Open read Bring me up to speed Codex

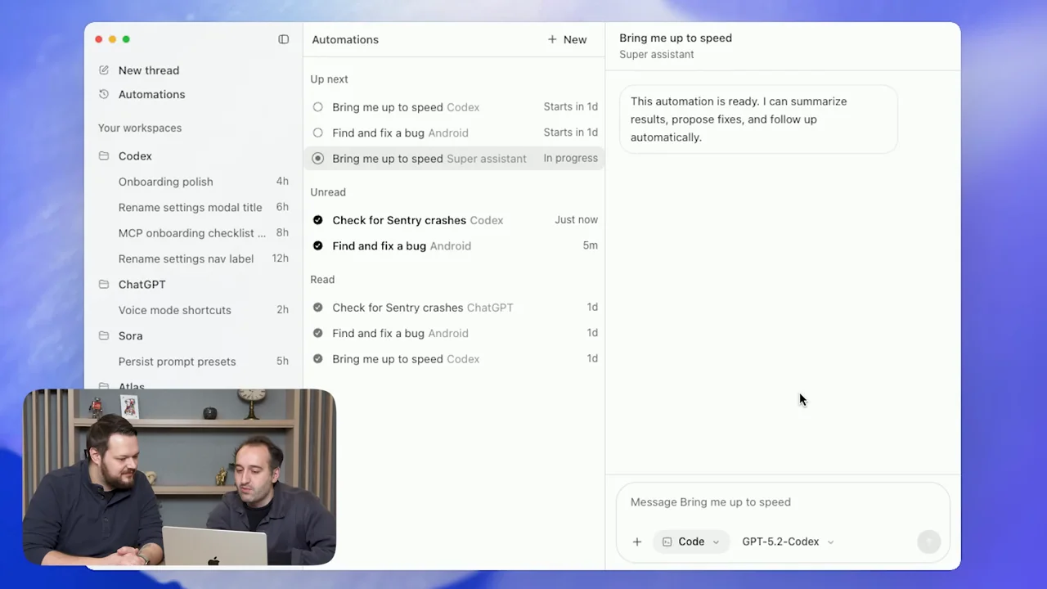pos(454,358)
